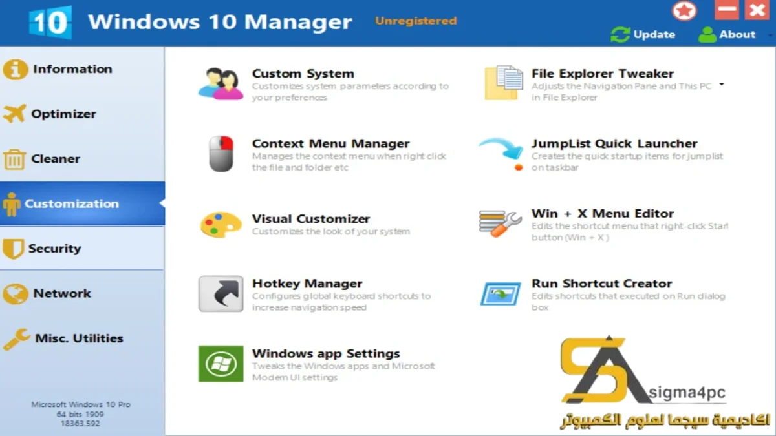Click the Misc. Utilities wrench icon

click(x=16, y=339)
